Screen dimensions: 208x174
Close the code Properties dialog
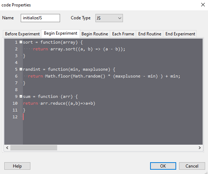click(203, 5)
